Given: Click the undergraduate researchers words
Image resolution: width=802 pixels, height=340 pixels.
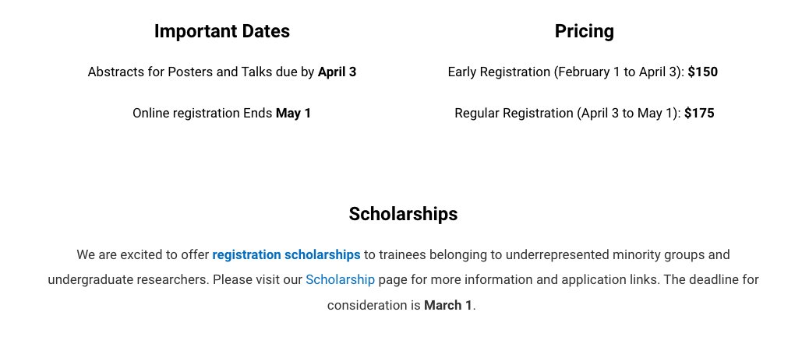Looking at the screenshot, I should coord(129,280).
